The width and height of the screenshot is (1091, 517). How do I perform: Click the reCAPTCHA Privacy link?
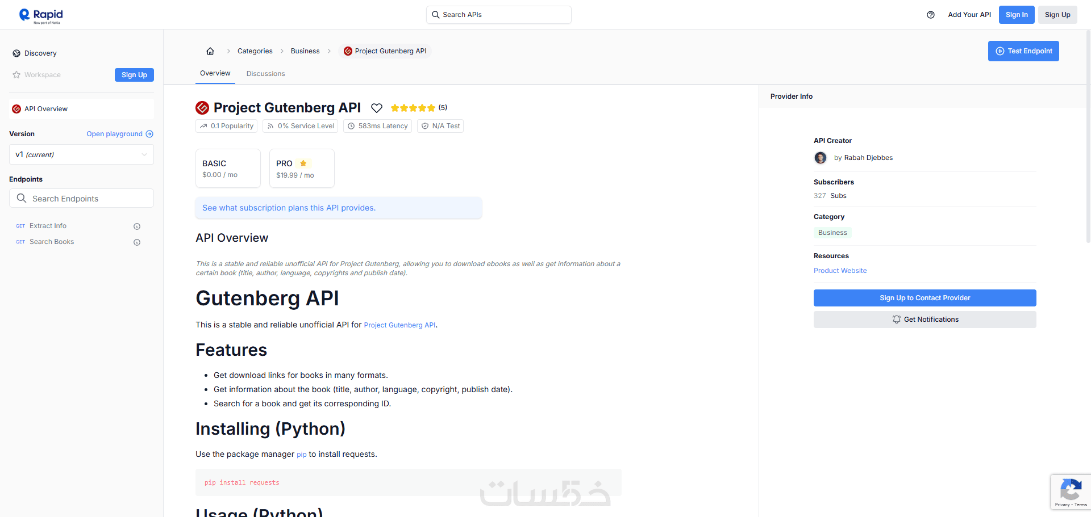click(1062, 505)
